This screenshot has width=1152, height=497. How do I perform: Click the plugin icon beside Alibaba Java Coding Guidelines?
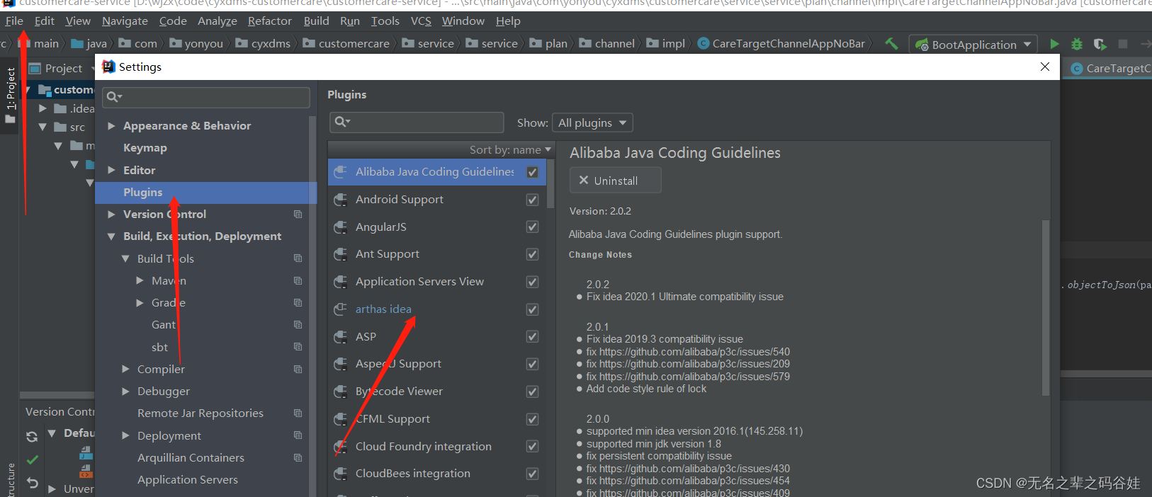tap(341, 172)
